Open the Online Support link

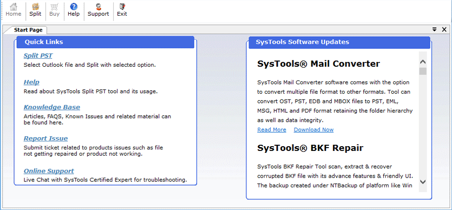coord(49,171)
